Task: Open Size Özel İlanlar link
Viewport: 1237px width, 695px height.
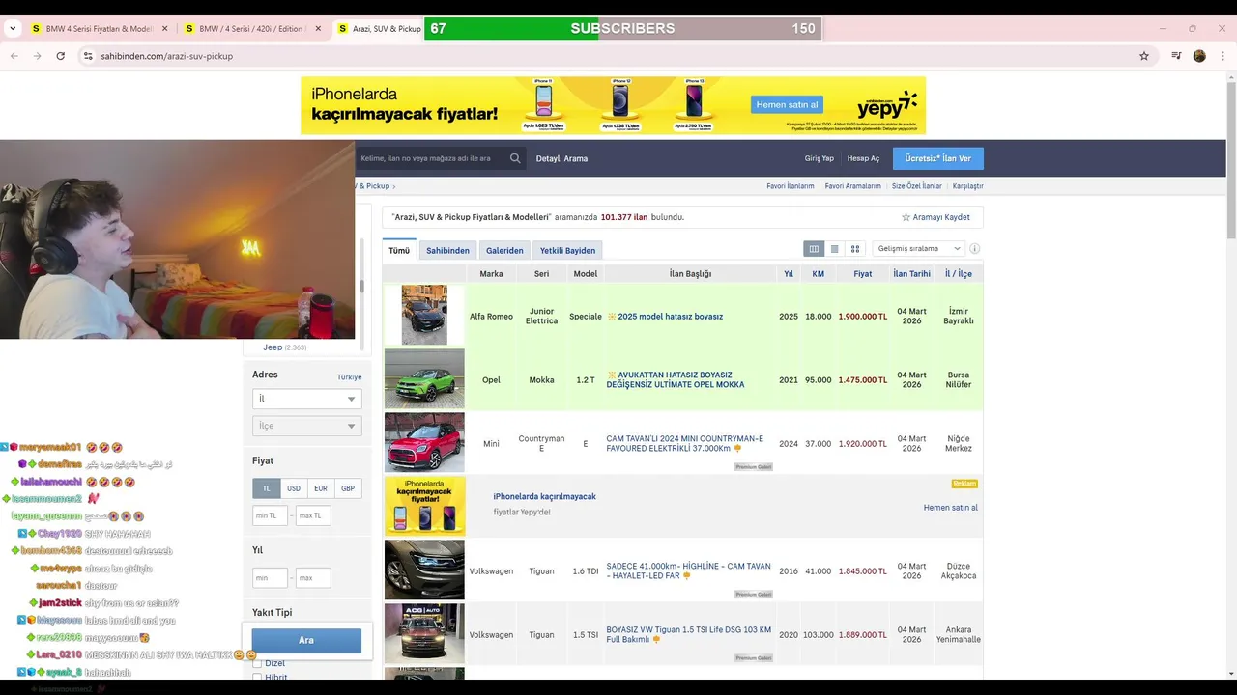Action: pyautogui.click(x=916, y=186)
